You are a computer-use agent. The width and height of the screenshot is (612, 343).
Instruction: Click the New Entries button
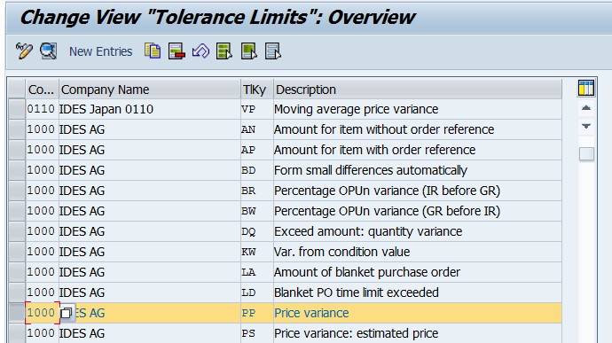coord(101,51)
